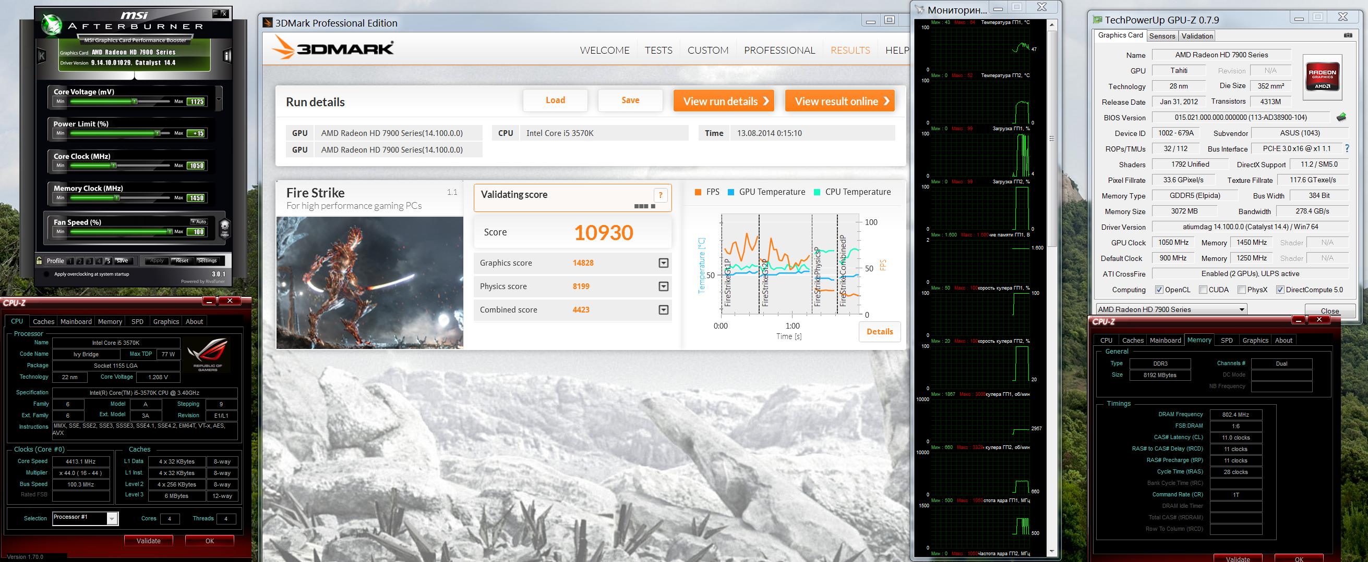Click the Save button in Run details

pyautogui.click(x=630, y=100)
